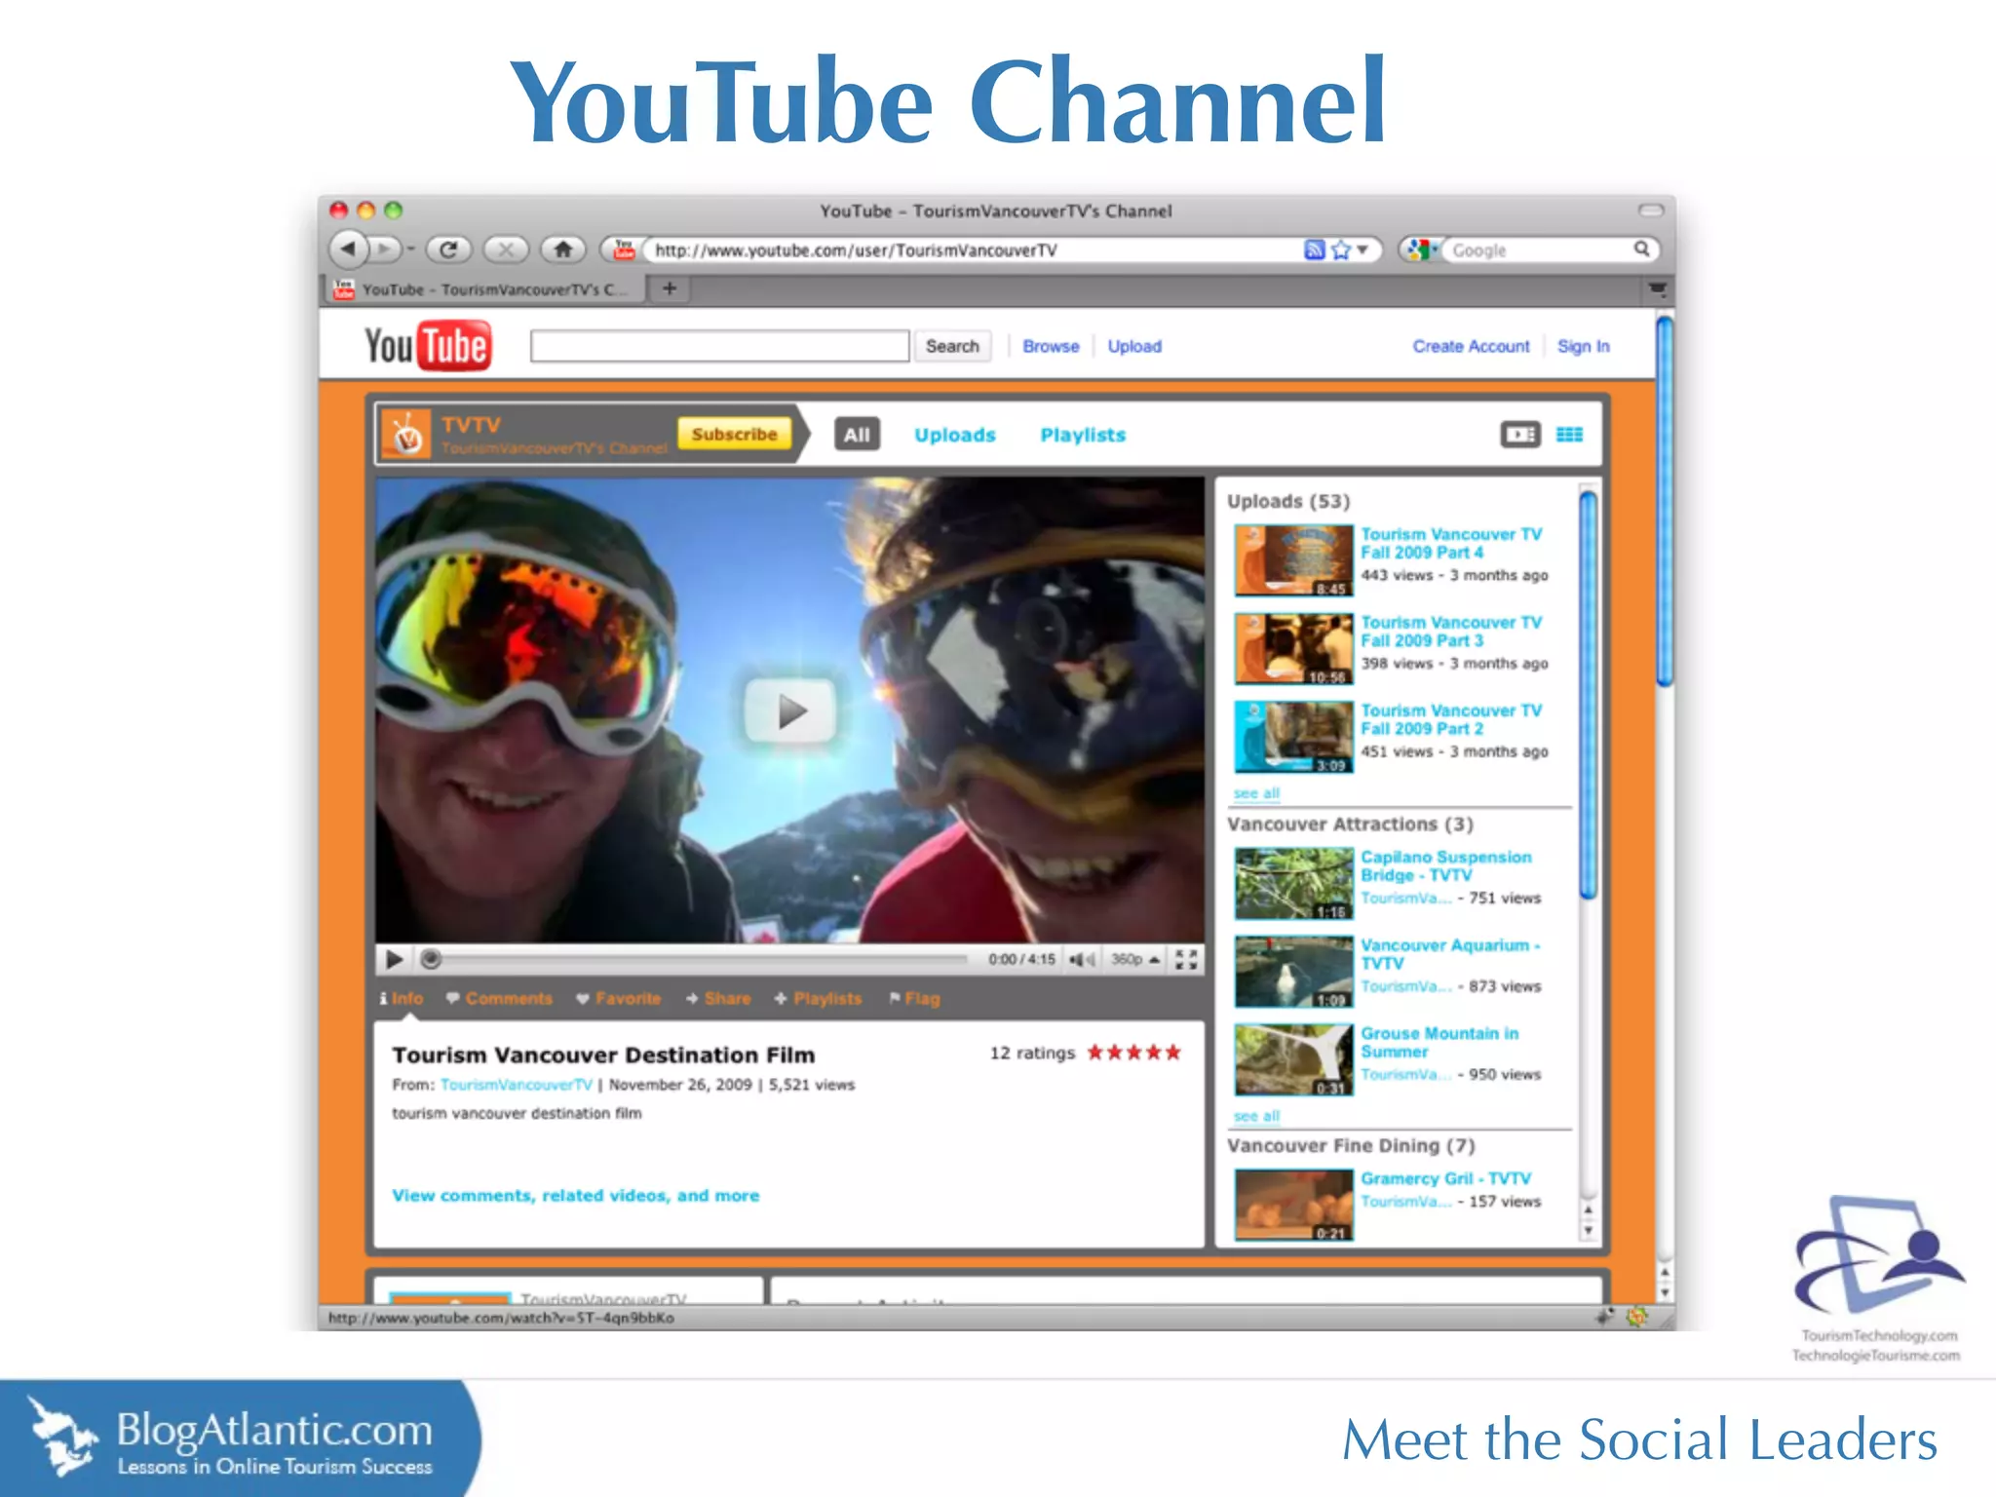Switch to the Uploads tab

(x=954, y=435)
